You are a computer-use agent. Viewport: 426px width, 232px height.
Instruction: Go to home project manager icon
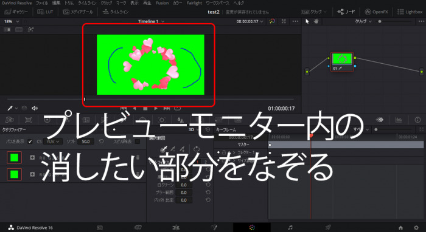point(400,228)
